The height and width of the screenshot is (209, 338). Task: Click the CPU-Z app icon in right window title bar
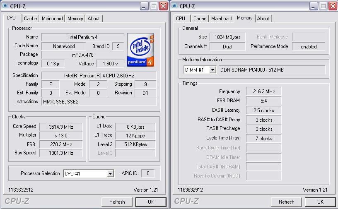(x=175, y=6)
